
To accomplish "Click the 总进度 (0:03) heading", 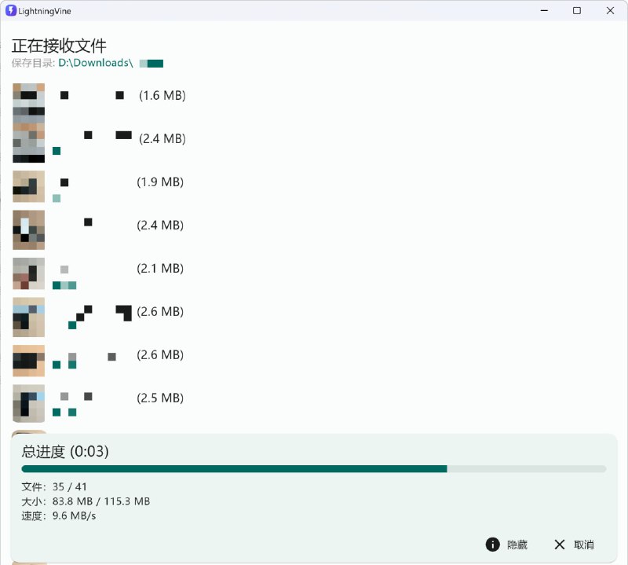I will click(x=65, y=452).
